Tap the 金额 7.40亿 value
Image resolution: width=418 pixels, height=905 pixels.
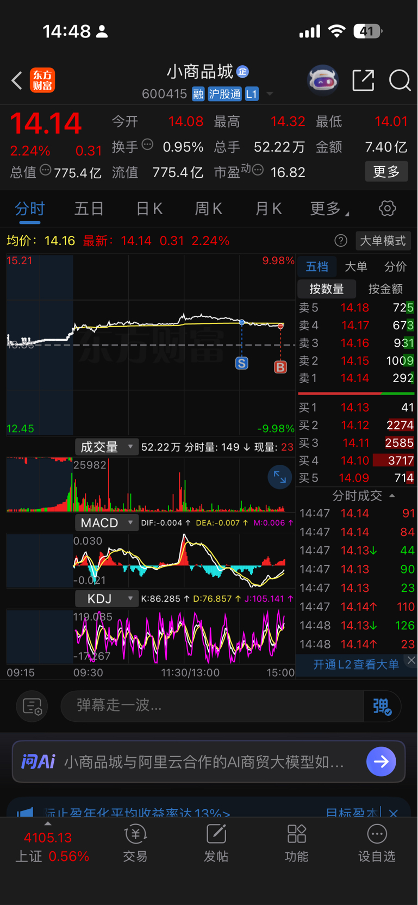(x=386, y=147)
